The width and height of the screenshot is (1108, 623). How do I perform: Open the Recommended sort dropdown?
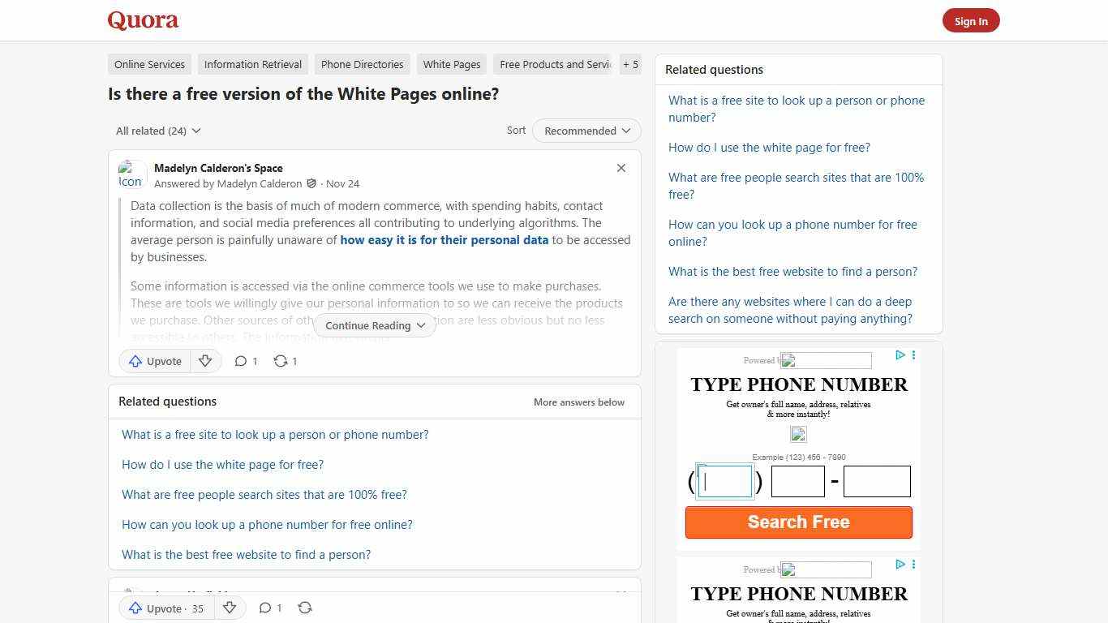[x=586, y=131]
